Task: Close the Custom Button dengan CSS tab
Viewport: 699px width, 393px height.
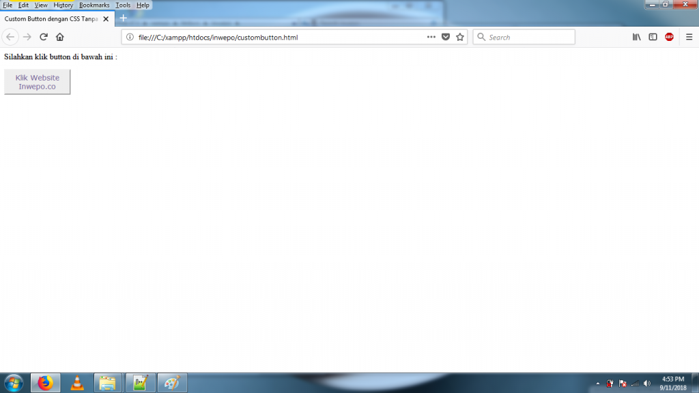Action: tap(106, 18)
